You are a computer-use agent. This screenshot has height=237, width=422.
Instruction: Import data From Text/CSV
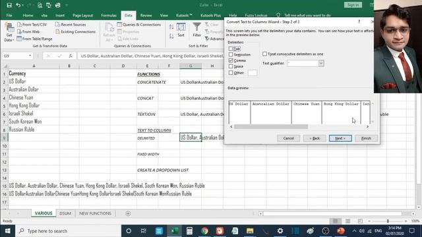pyautogui.click(x=32, y=24)
